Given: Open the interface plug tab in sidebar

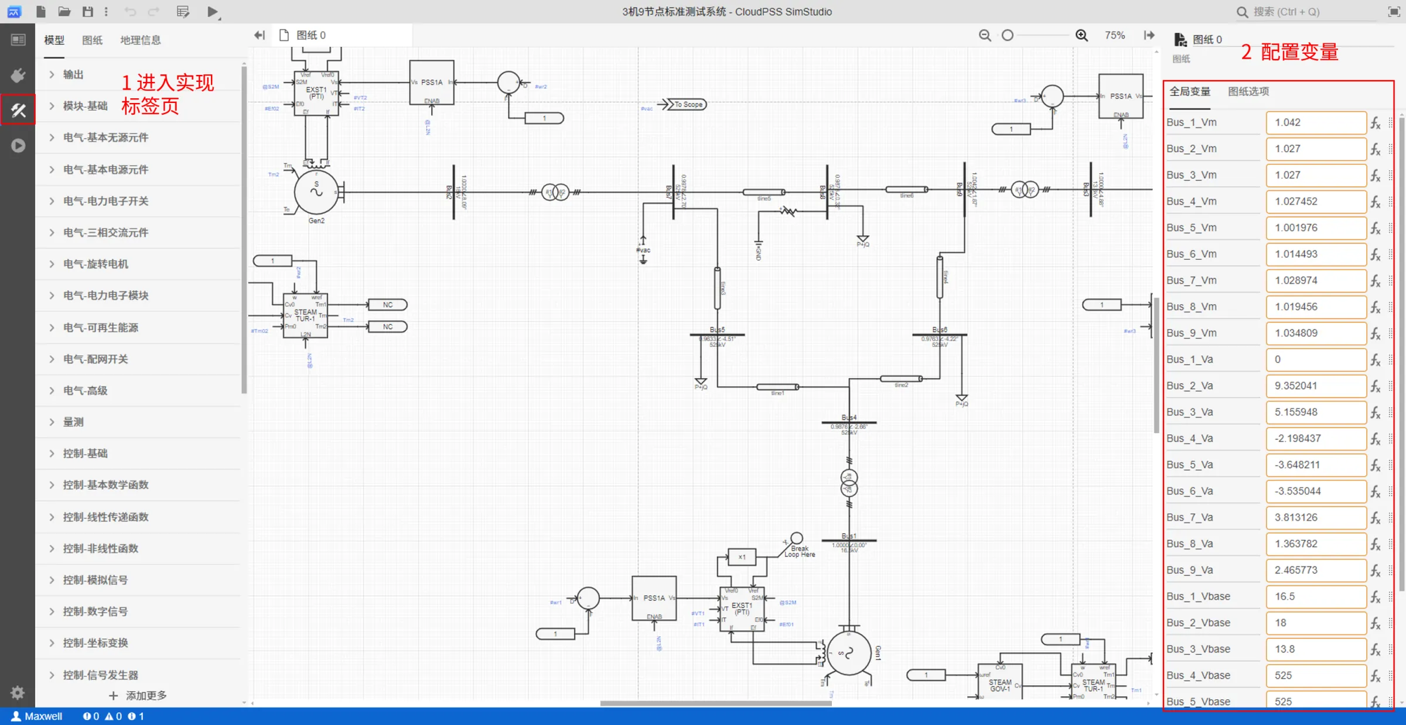Looking at the screenshot, I should coord(18,75).
